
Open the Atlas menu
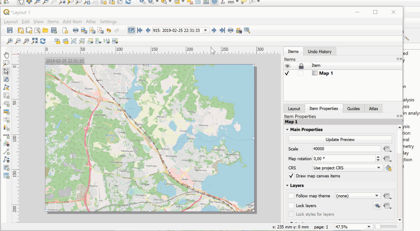click(91, 22)
